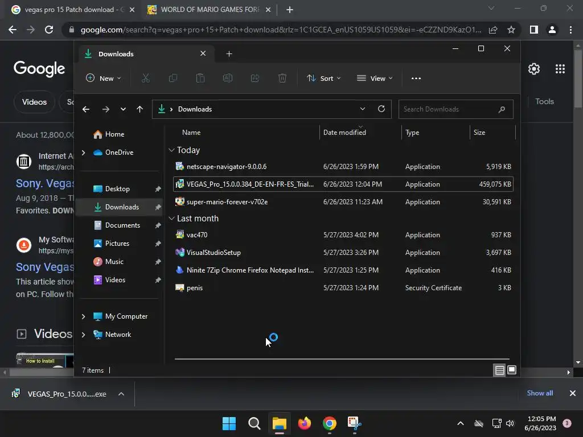The image size is (583, 437).
Task: Click the Chrome address bar URL
Action: tap(281, 30)
